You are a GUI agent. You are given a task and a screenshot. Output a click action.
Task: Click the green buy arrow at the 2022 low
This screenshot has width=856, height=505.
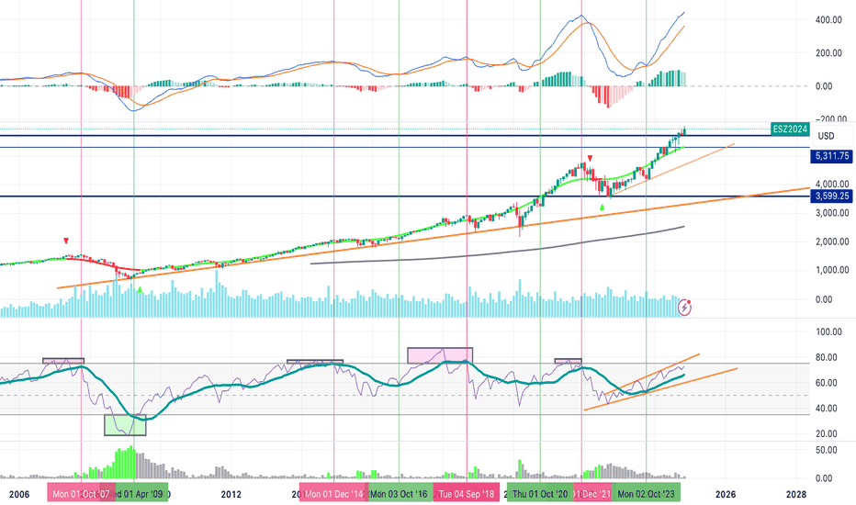tap(602, 207)
